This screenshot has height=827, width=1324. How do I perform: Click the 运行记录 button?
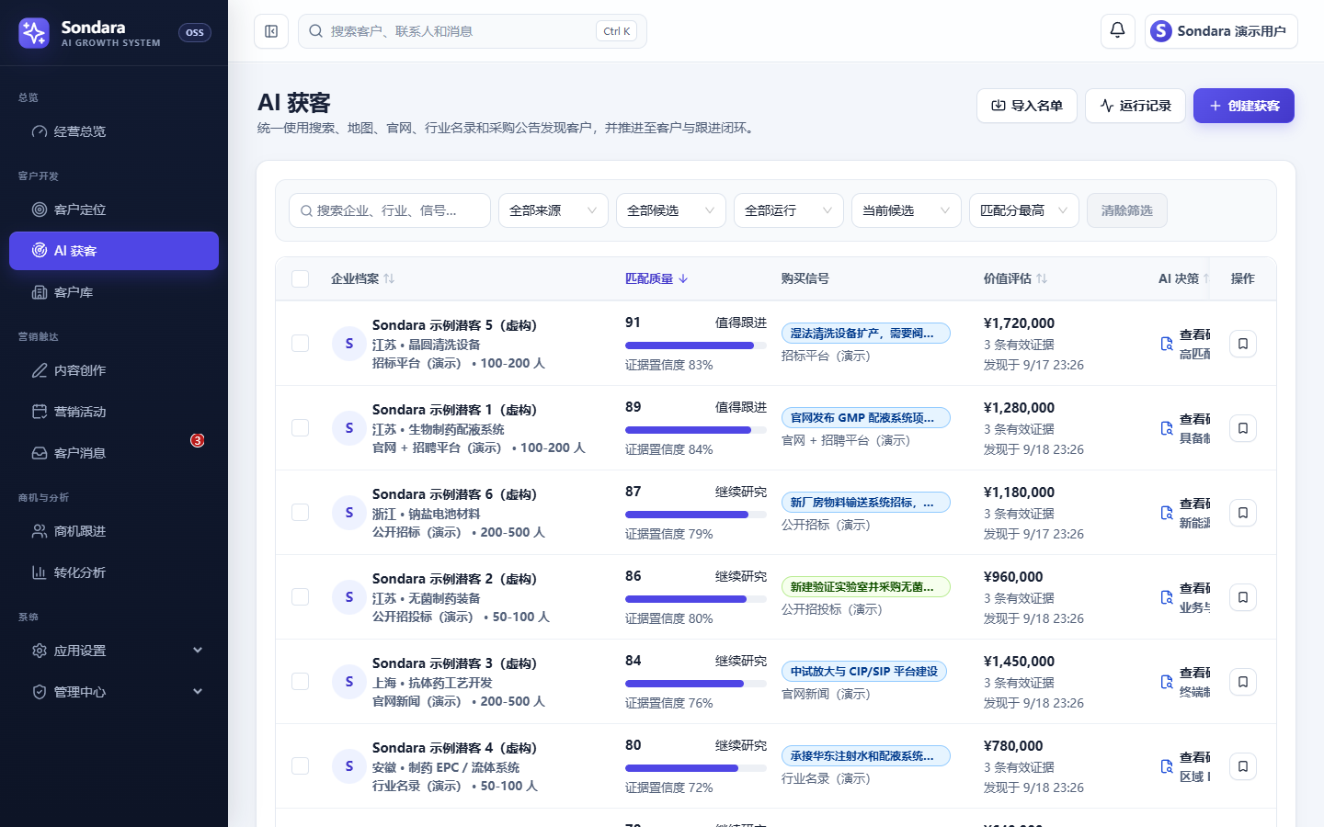coord(1136,106)
